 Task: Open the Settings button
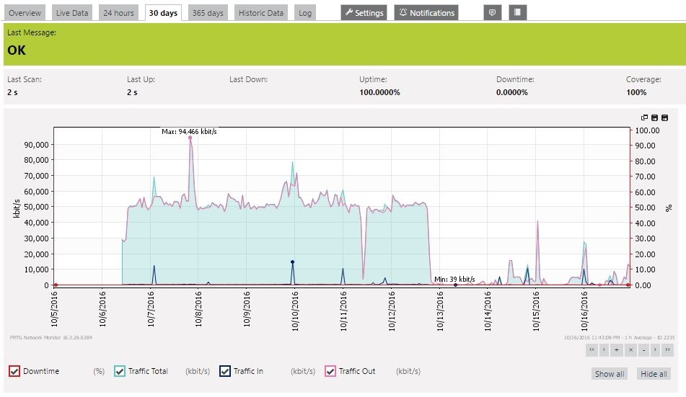364,13
